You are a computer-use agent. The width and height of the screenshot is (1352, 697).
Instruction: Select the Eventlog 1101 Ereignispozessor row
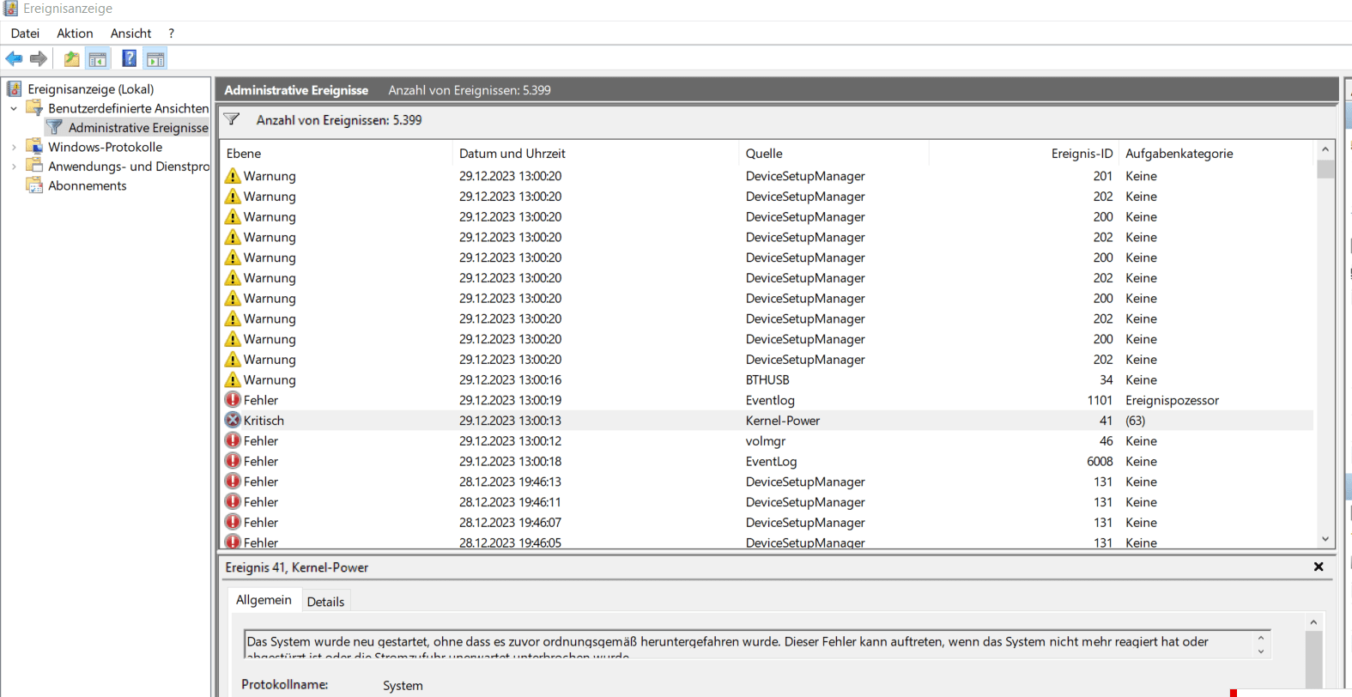(x=767, y=400)
